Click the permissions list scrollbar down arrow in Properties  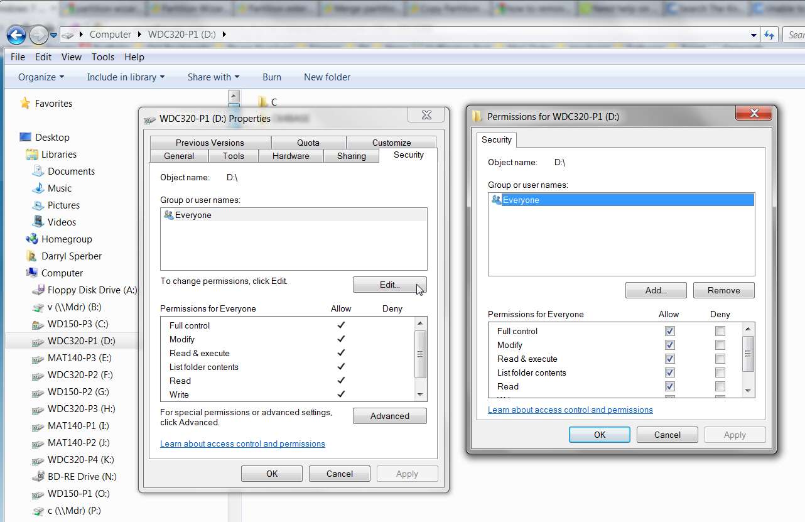[x=421, y=394]
